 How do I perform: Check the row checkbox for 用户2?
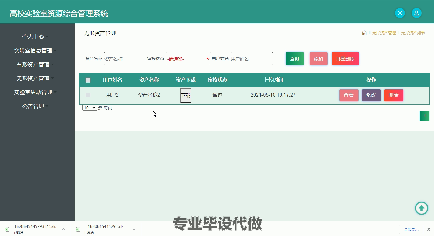click(88, 95)
